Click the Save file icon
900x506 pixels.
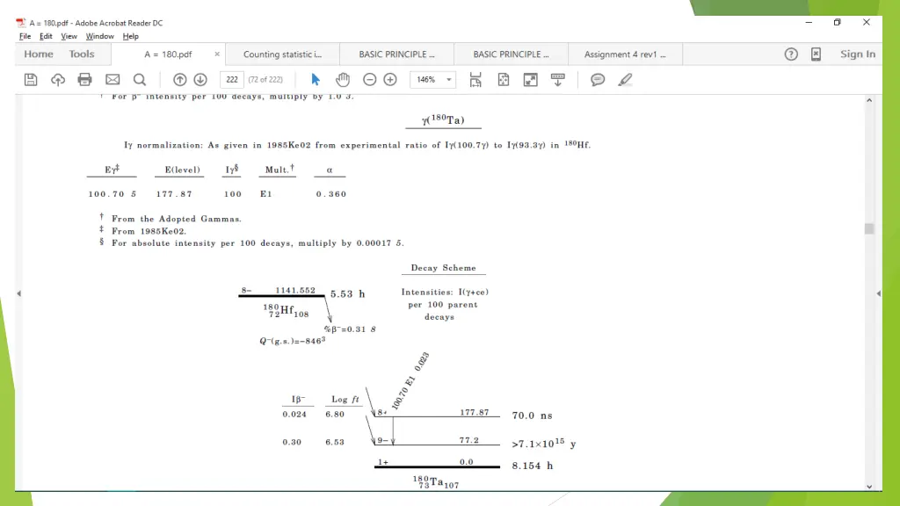click(31, 80)
